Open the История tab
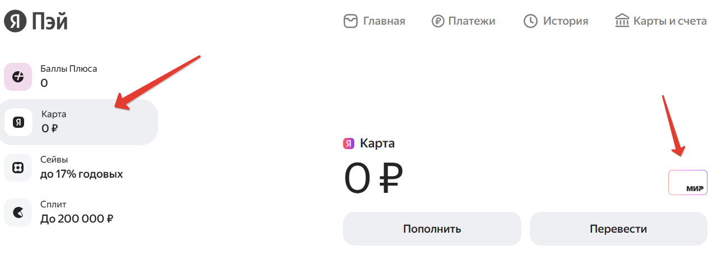The height and width of the screenshot is (259, 726). coord(565,21)
